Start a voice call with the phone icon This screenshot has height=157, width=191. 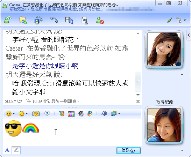click(x=54, y=20)
